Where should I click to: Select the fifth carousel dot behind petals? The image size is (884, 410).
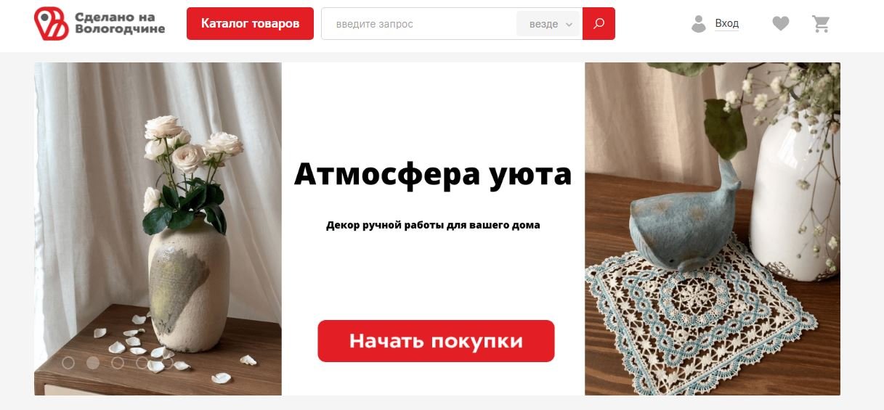tap(167, 363)
